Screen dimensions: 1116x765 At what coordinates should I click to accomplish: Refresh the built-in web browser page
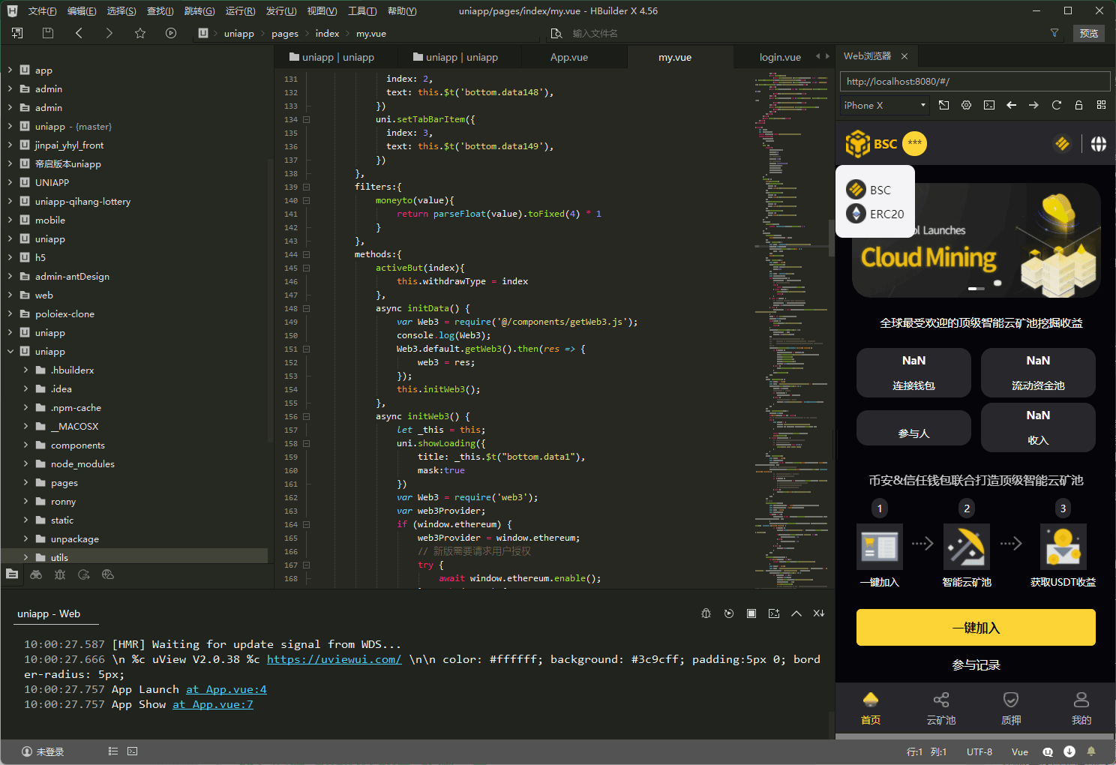tap(1056, 105)
